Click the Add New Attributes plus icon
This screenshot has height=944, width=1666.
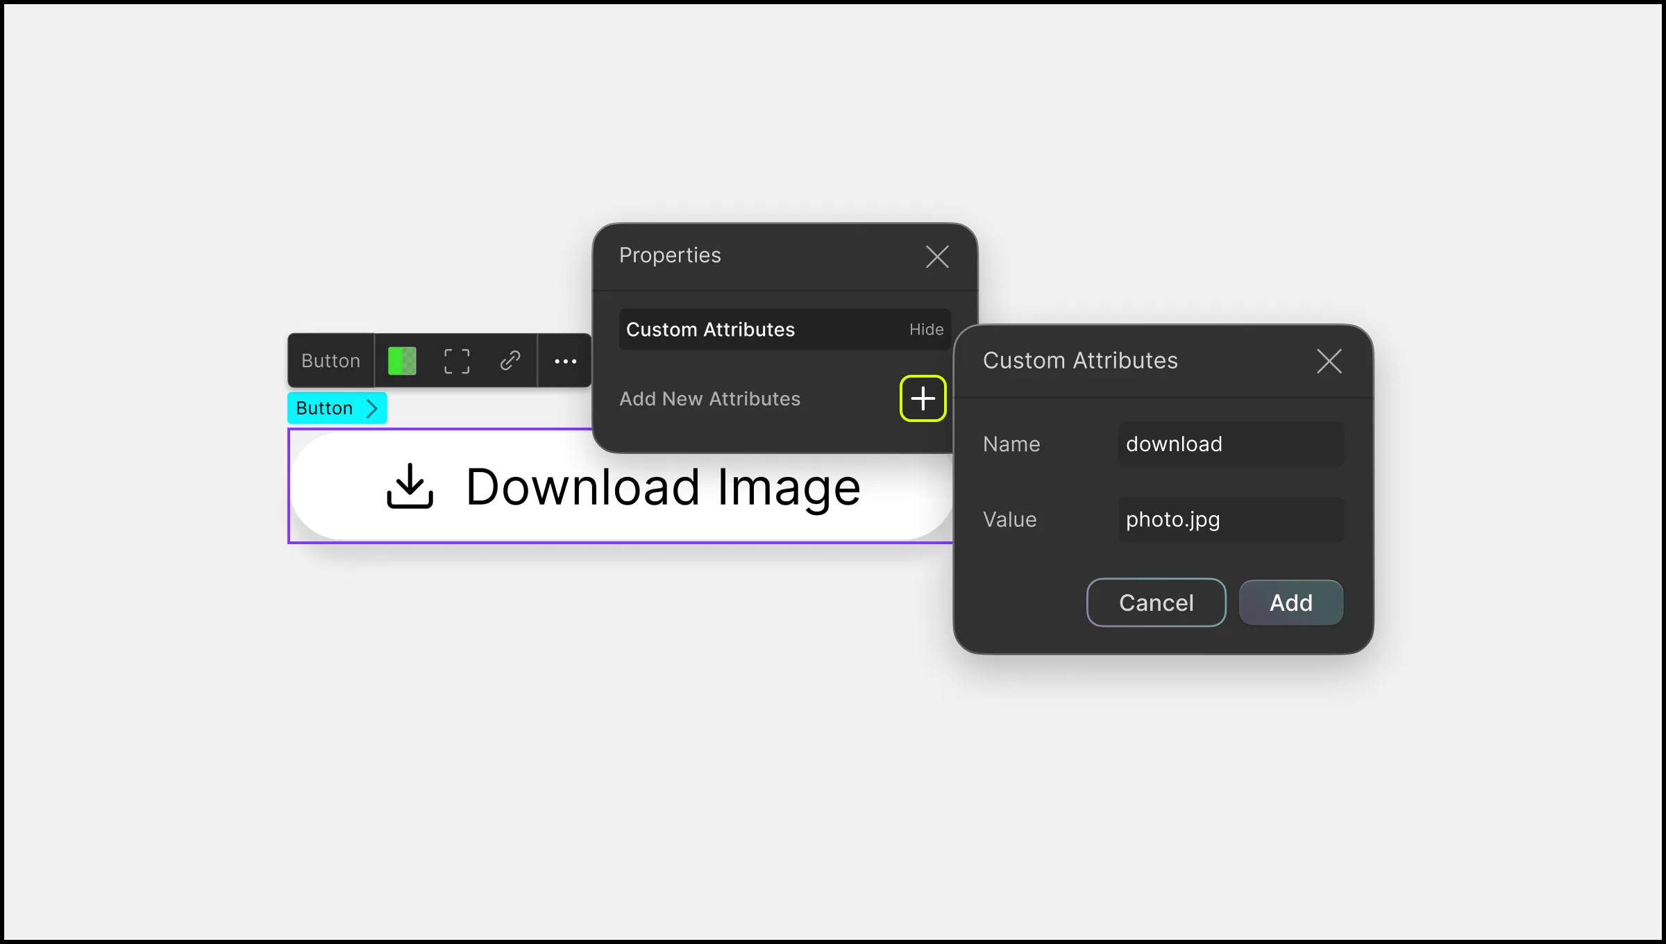click(923, 398)
